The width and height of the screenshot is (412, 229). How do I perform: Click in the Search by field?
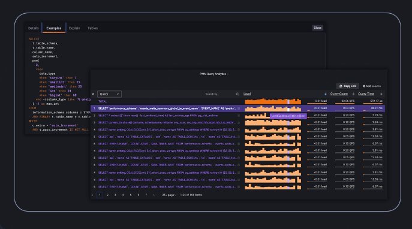219,94
